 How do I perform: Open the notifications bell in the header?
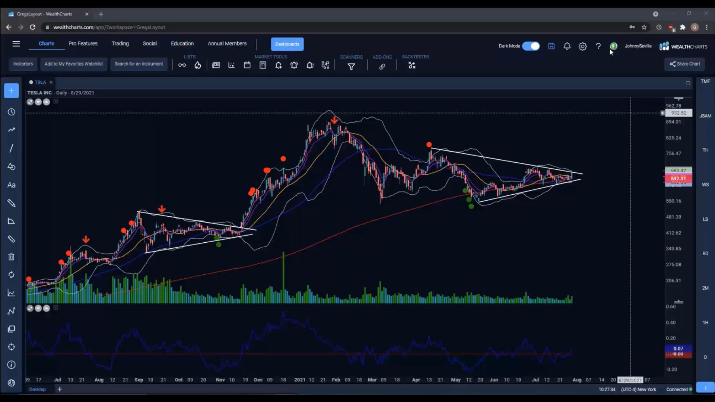pyautogui.click(x=567, y=46)
